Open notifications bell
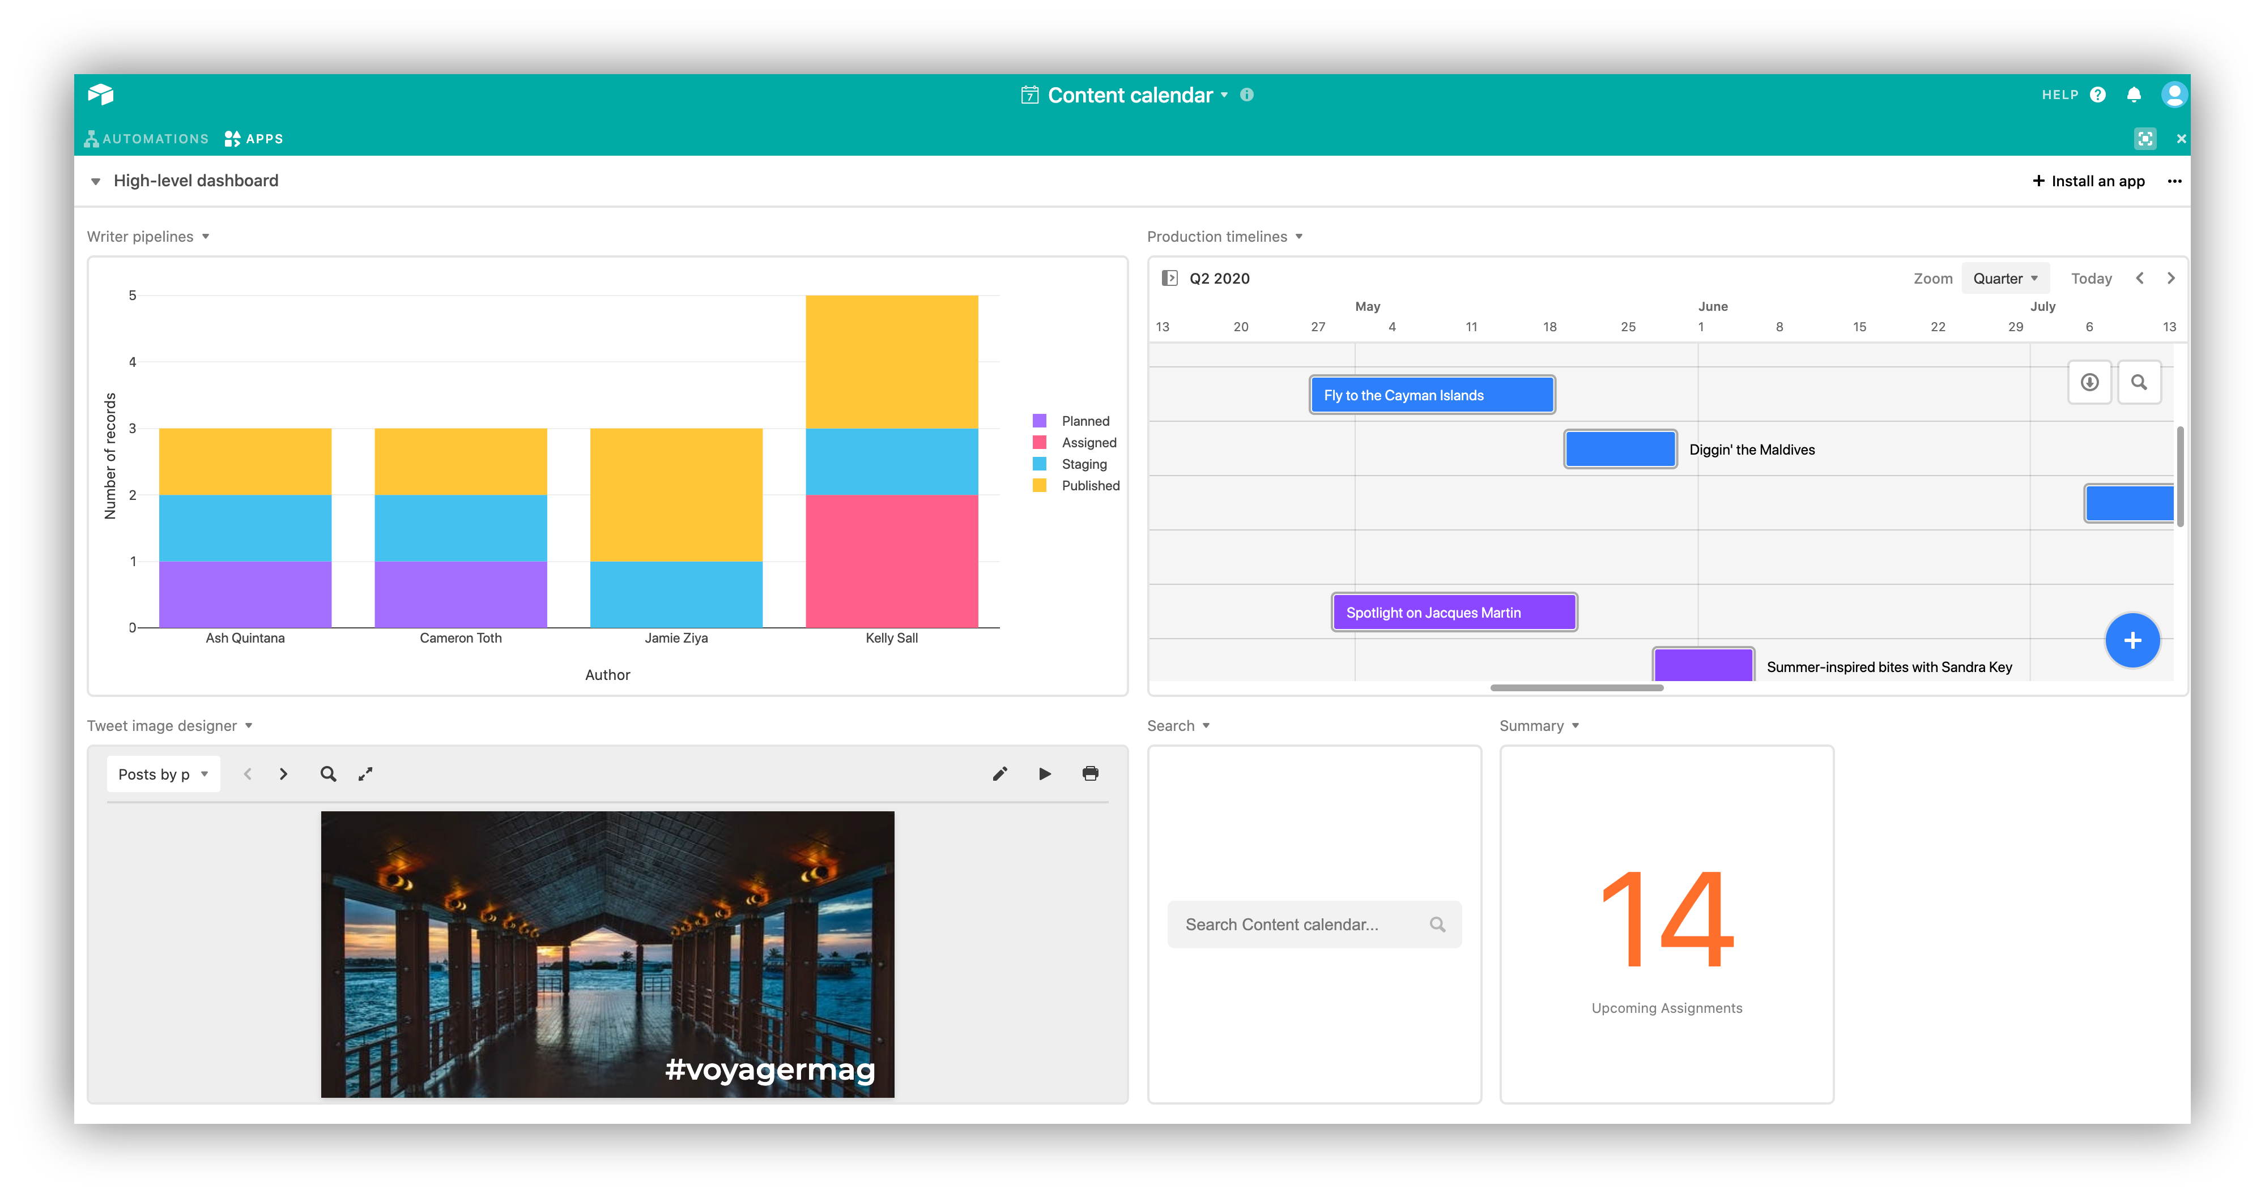Image resolution: width=2265 pixels, height=1198 pixels. pyautogui.click(x=2134, y=95)
